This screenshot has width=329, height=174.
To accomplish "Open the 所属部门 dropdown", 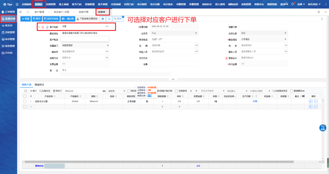I will click(85, 46).
